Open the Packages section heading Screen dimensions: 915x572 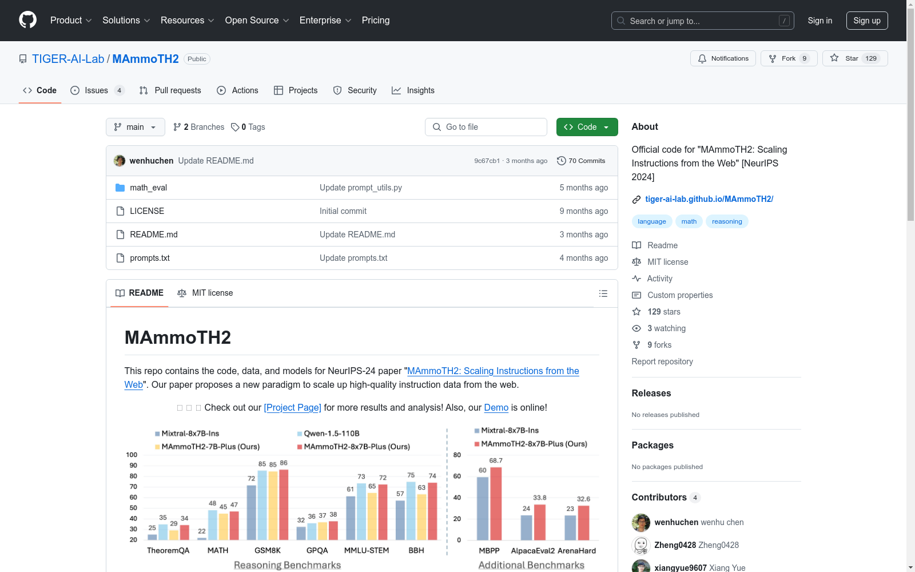coord(653,445)
